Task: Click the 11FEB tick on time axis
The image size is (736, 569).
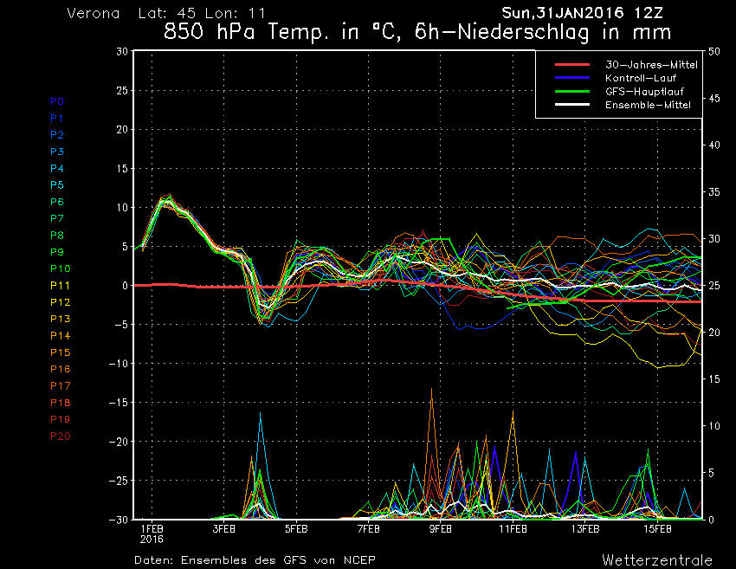Action: [x=513, y=527]
